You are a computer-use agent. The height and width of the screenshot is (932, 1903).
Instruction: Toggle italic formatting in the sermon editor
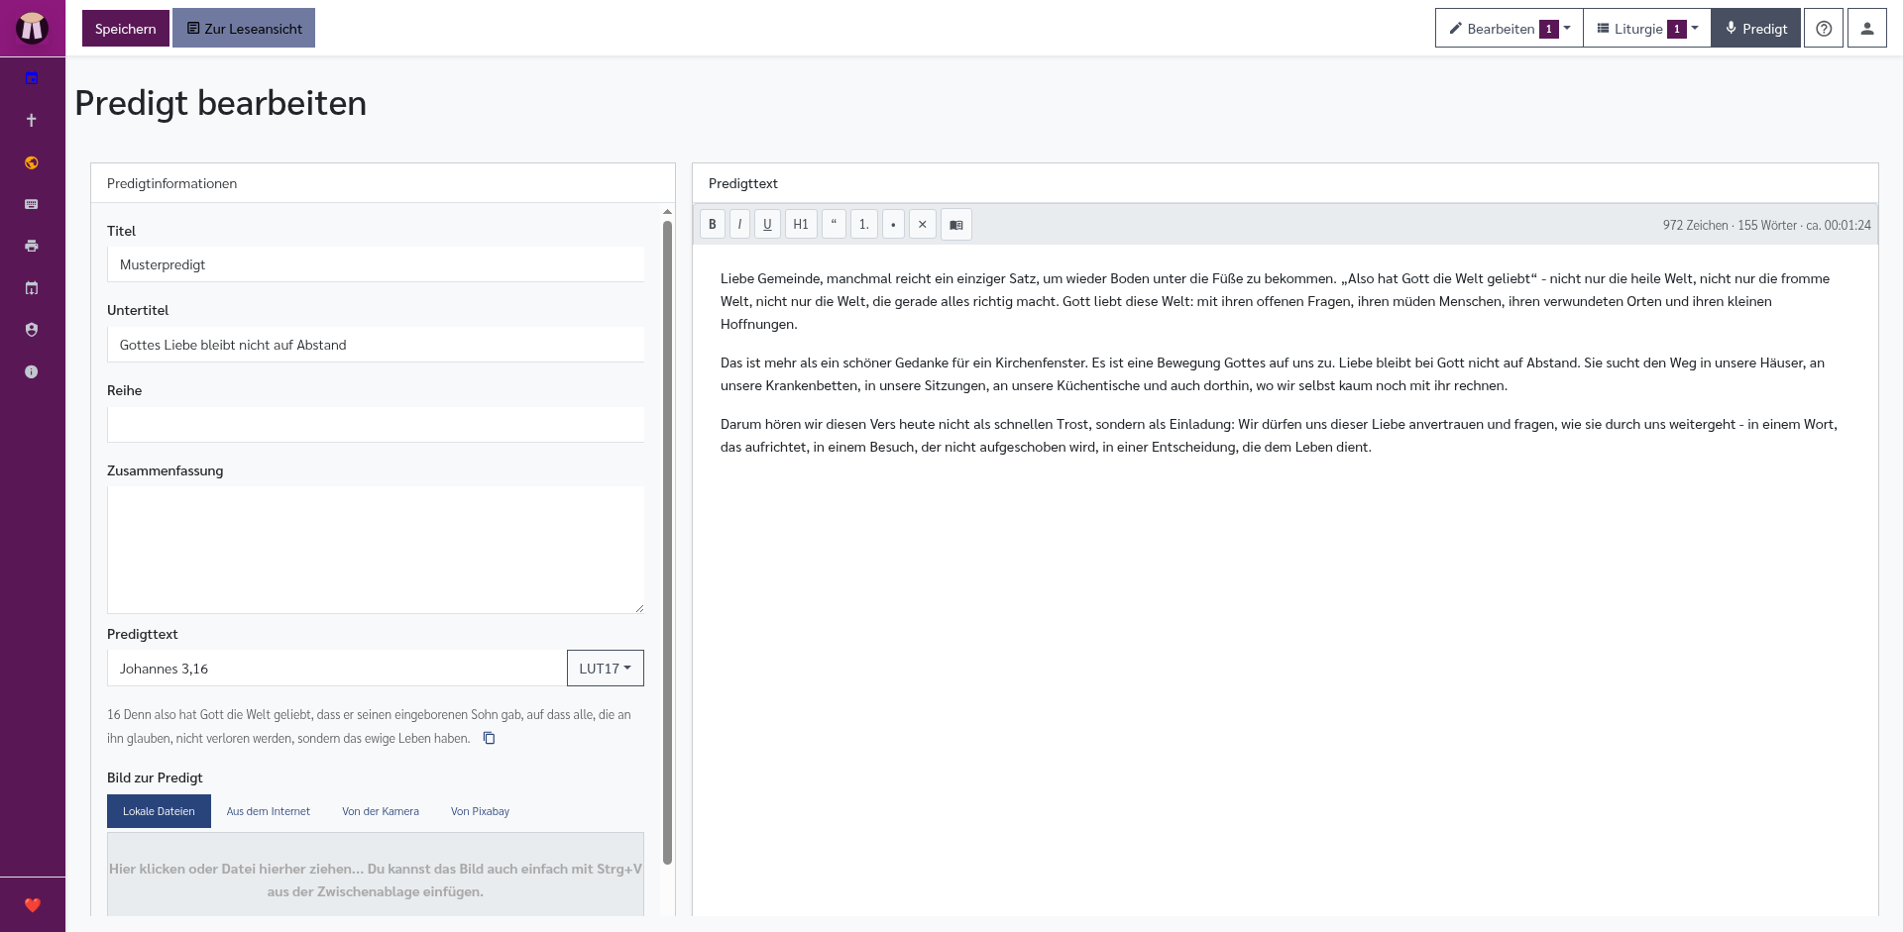tap(739, 225)
